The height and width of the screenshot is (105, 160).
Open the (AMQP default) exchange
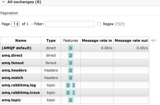pyautogui.click(x=17, y=48)
